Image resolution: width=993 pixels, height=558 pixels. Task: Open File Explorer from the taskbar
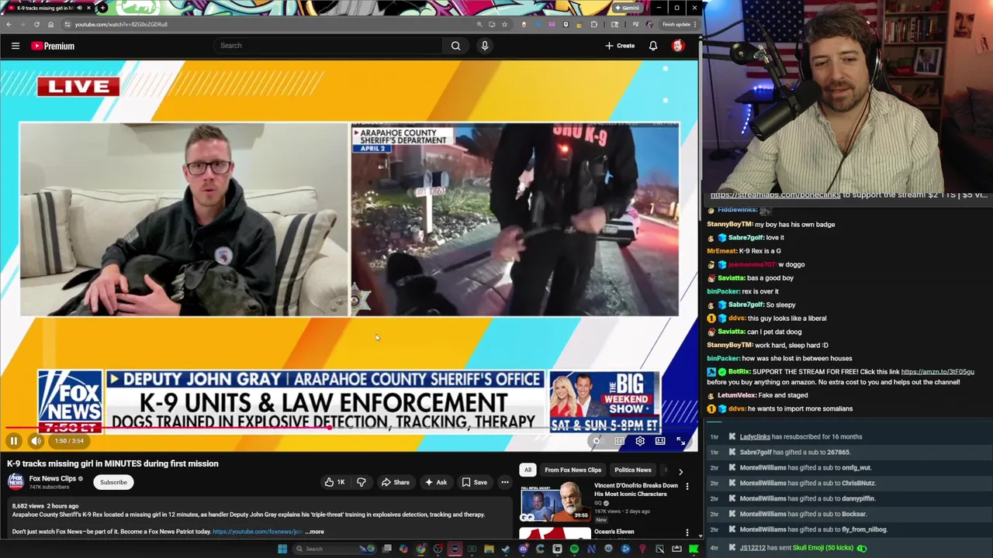click(x=489, y=549)
